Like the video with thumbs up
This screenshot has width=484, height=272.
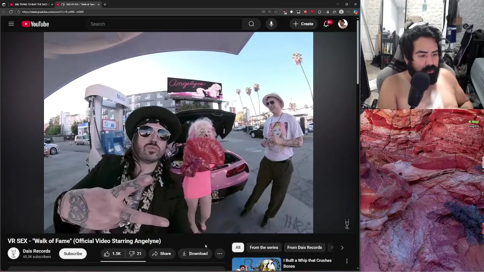pyautogui.click(x=112, y=253)
